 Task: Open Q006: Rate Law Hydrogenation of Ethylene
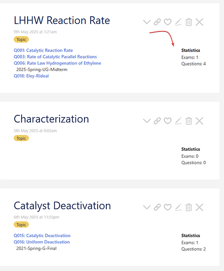[x=57, y=63]
